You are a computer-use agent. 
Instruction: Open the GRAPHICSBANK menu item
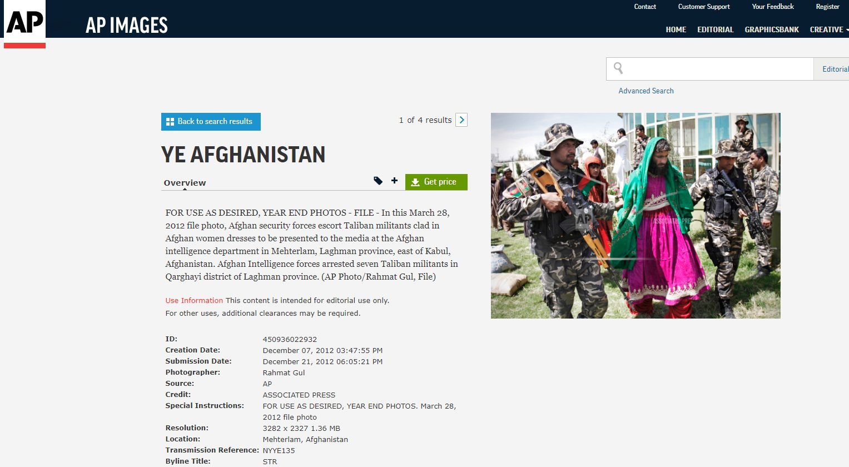pyautogui.click(x=772, y=29)
